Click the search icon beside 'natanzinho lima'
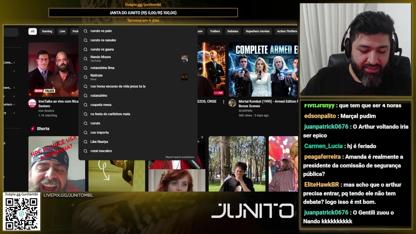 (x=85, y=68)
